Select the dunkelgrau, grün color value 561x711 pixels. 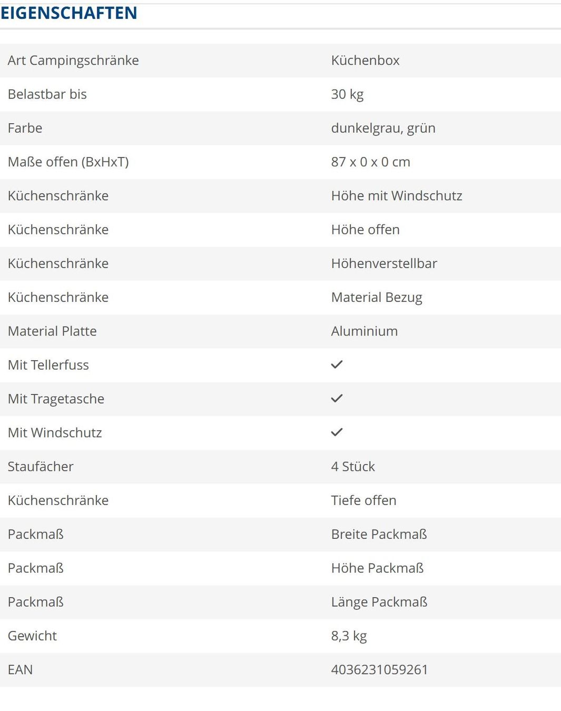(x=383, y=128)
